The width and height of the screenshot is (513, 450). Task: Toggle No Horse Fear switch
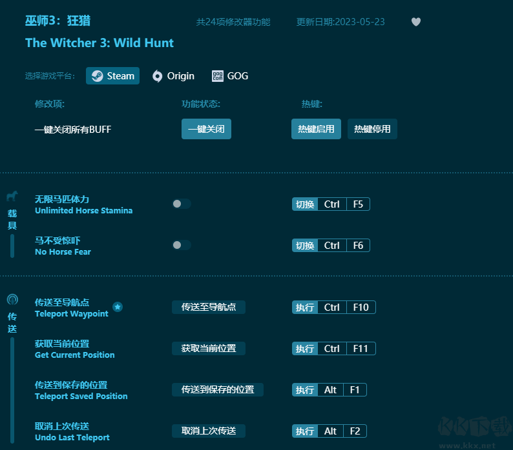182,245
